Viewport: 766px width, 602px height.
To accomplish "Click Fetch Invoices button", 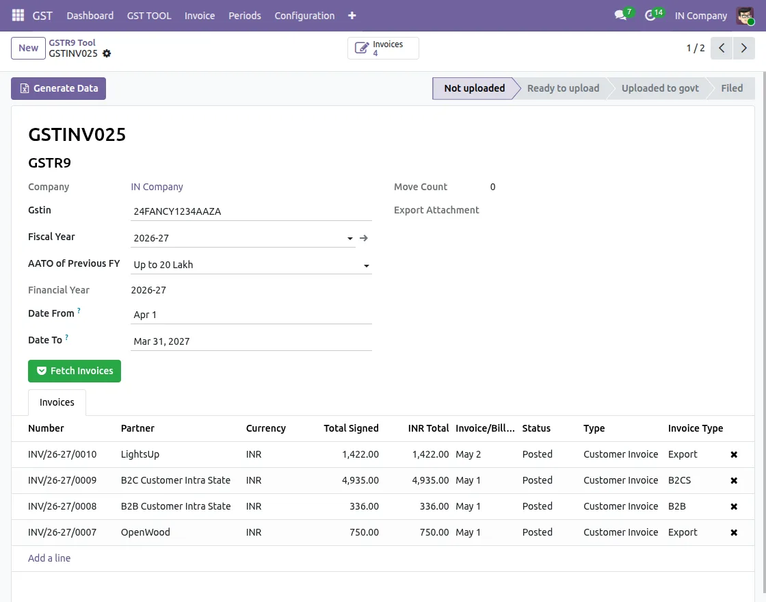I will click(x=75, y=371).
